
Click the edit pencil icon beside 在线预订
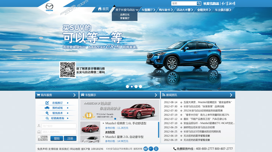tap(47, 103)
